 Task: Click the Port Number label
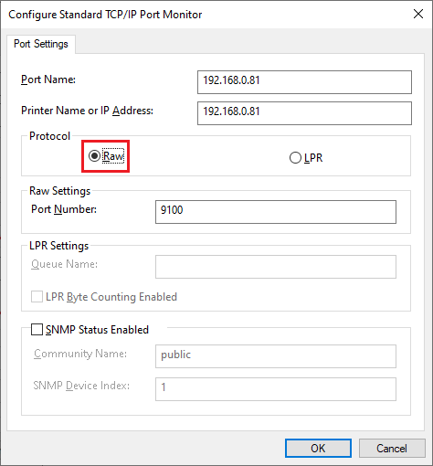[64, 209]
